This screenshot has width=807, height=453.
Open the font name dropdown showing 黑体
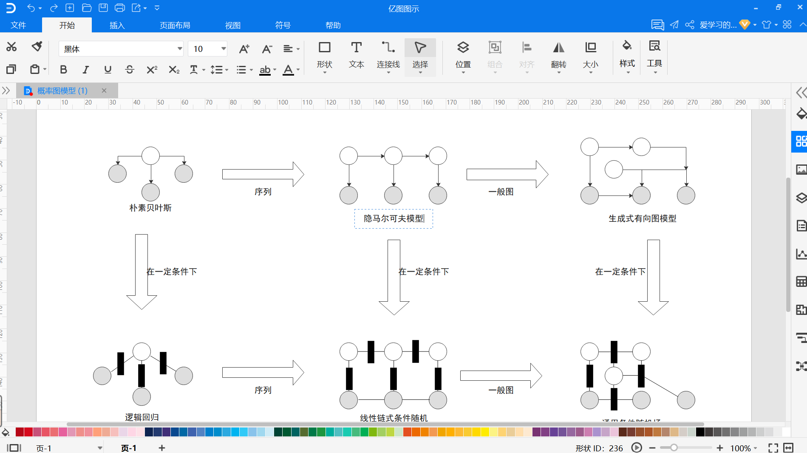pyautogui.click(x=121, y=49)
